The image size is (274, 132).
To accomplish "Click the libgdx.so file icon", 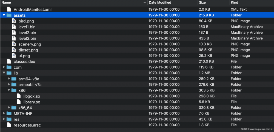I will pyautogui.click(x=19, y=96).
